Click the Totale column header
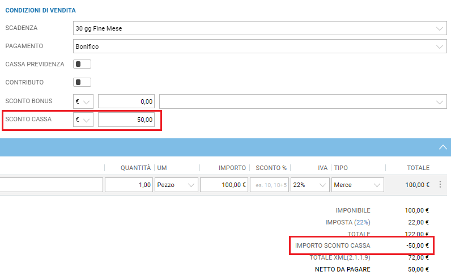This screenshot has width=451, height=280. (x=418, y=168)
